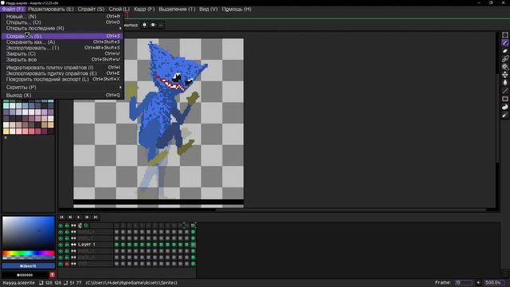
Task: Choose Экспортировать плитку спрайтов entry
Action: click(x=62, y=73)
